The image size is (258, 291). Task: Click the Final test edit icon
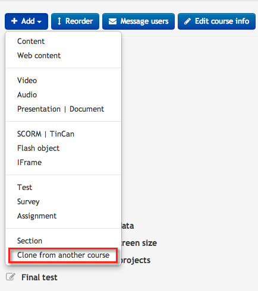11,277
